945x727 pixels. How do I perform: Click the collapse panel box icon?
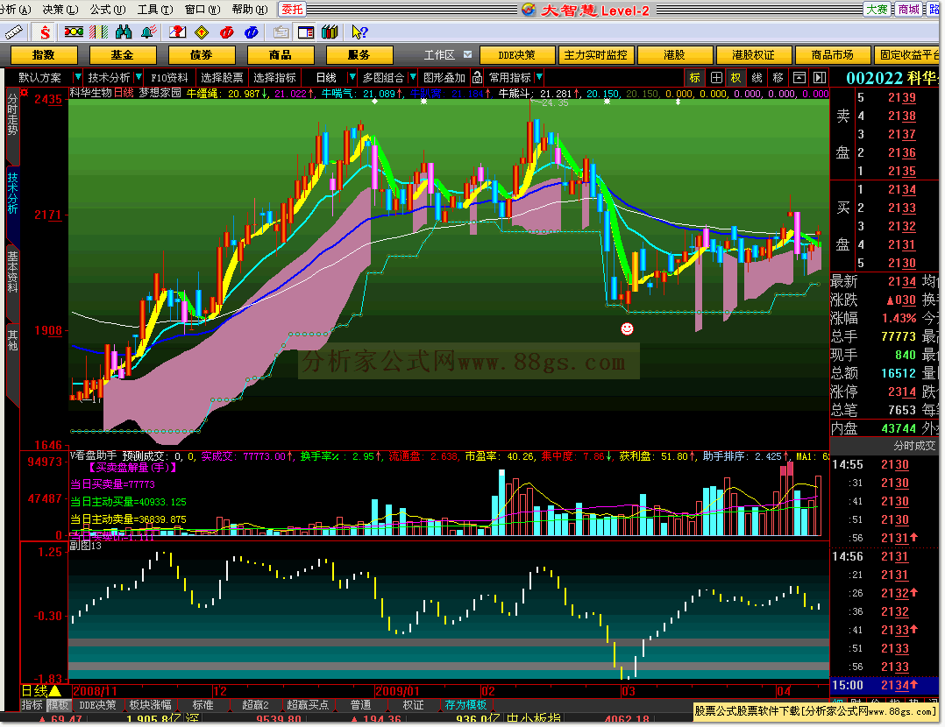point(799,78)
